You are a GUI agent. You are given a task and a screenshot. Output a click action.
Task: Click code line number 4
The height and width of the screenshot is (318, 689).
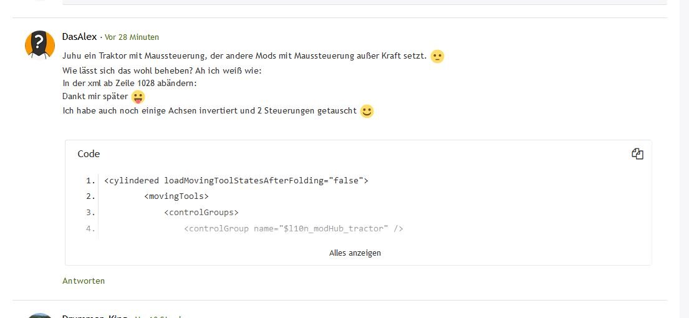tap(91, 229)
